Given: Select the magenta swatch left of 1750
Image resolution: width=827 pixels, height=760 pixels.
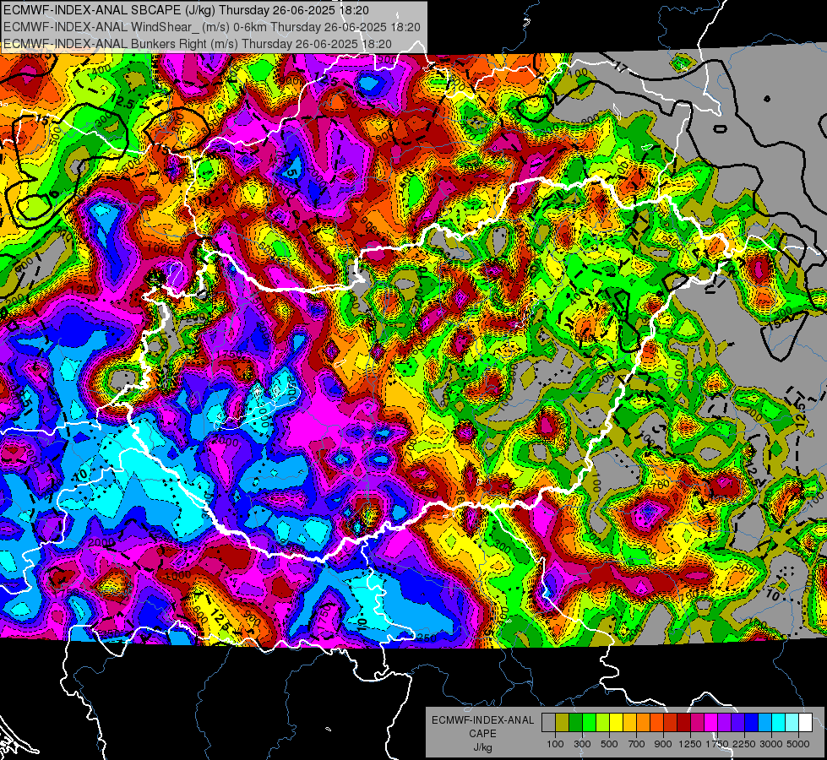Looking at the screenshot, I should 711,723.
